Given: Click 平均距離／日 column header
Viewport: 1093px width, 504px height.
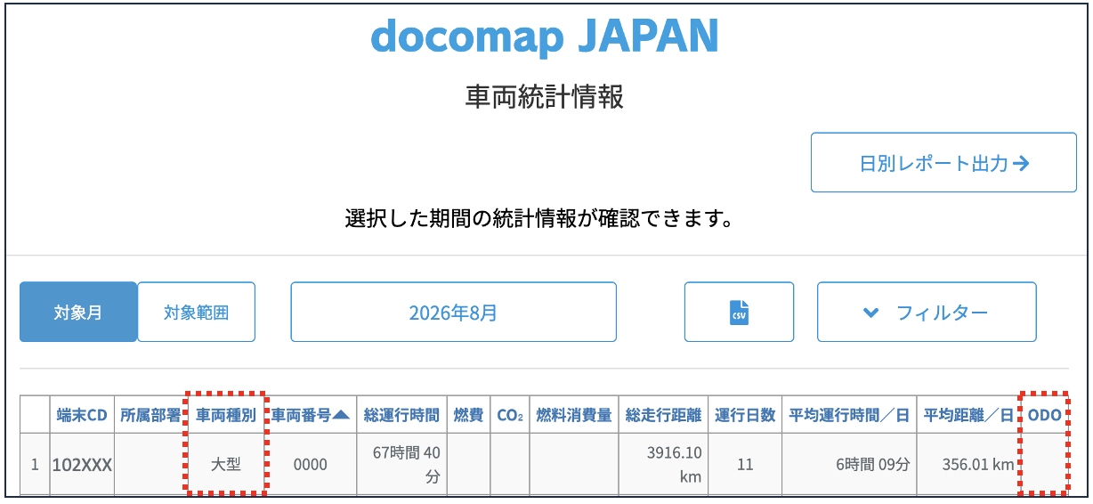Looking at the screenshot, I should [968, 415].
